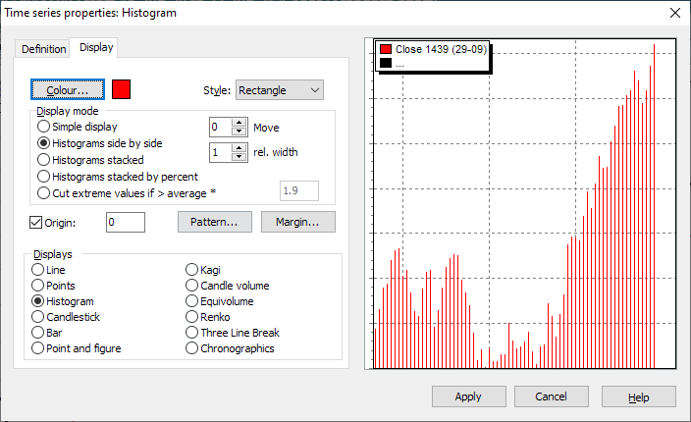The width and height of the screenshot is (691, 422).
Task: Choose Histograms stacked option
Action: coord(43,159)
